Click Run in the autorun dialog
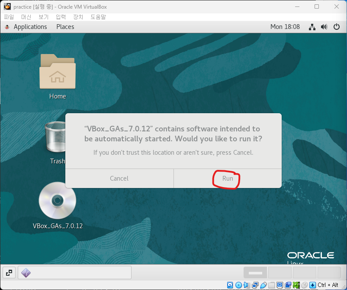347x290 pixels. click(x=228, y=178)
